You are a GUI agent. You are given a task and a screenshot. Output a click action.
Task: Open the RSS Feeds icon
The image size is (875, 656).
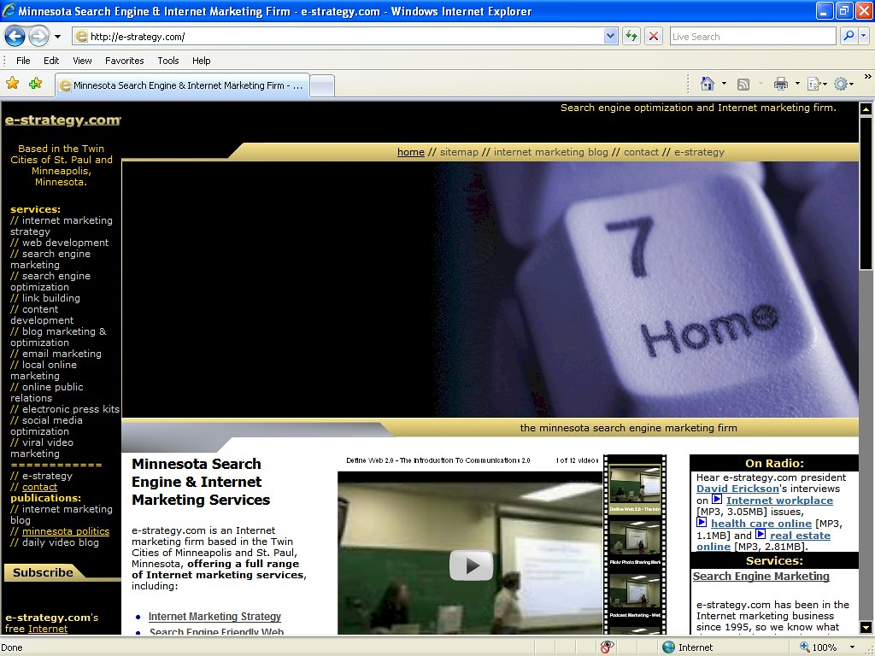coord(744,84)
